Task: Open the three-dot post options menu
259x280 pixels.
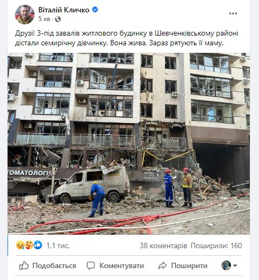Action: point(233,13)
